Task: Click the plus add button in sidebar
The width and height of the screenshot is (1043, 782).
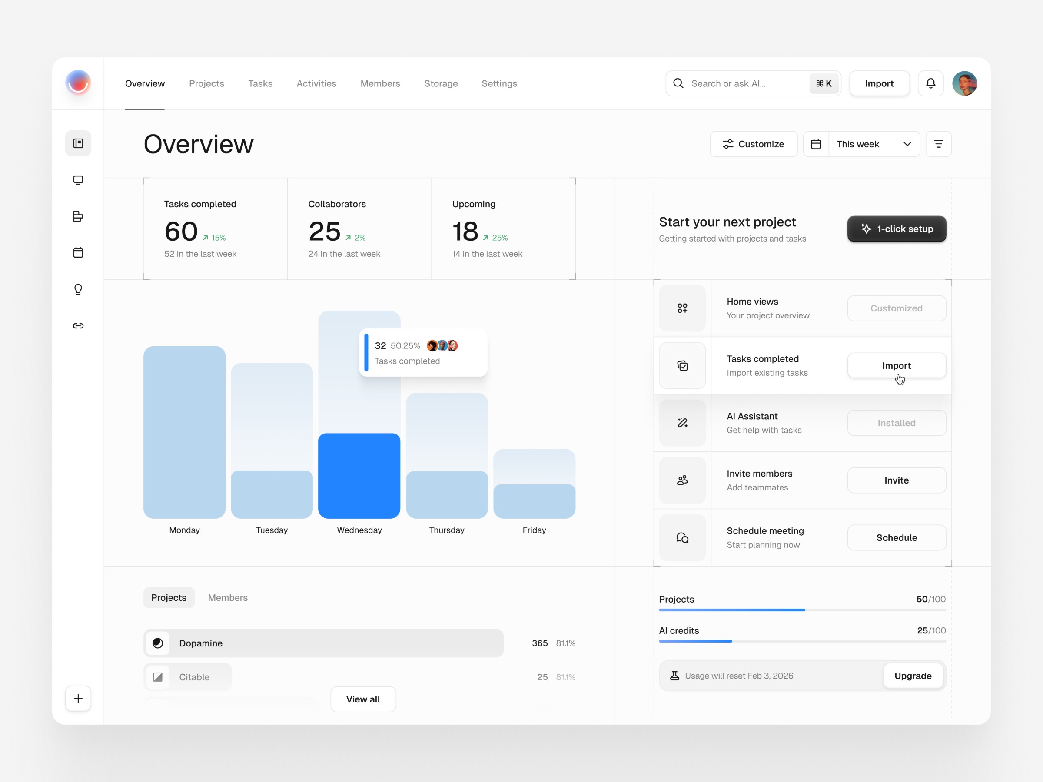Action: tap(78, 699)
